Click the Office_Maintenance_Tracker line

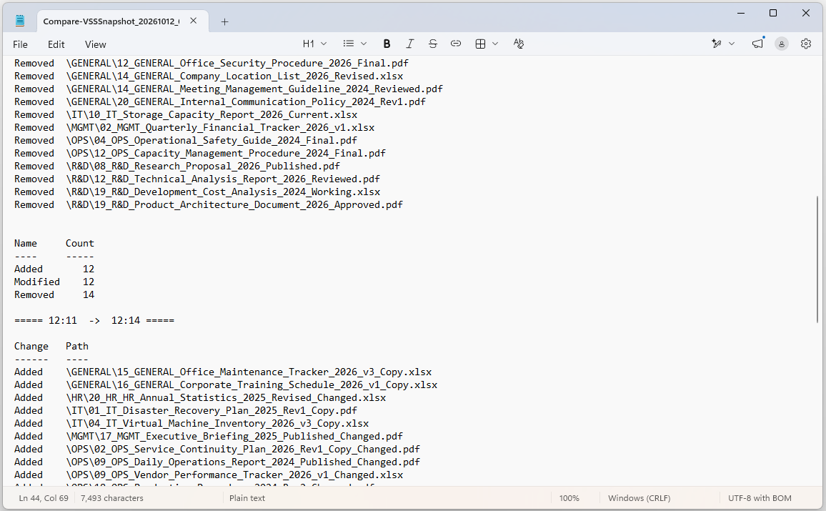click(x=223, y=372)
